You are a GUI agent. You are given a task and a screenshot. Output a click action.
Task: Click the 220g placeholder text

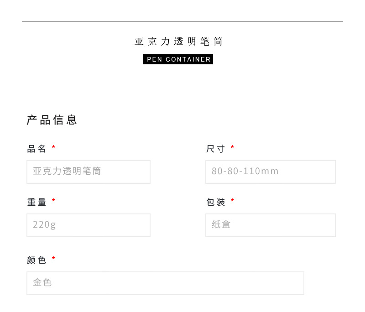point(44,225)
